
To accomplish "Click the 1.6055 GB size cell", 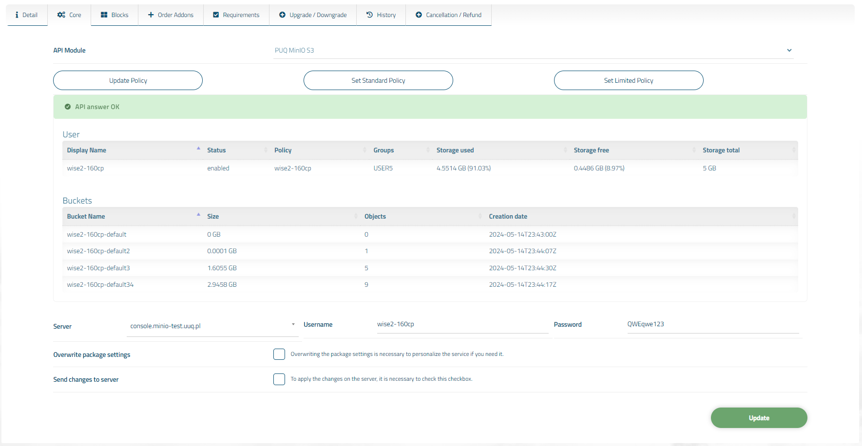I will click(222, 268).
